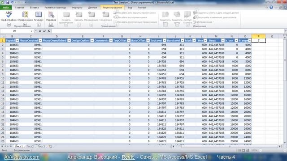Click Показать рукописные примечания
The width and height of the screenshot is (287, 161).
coord(135,22)
